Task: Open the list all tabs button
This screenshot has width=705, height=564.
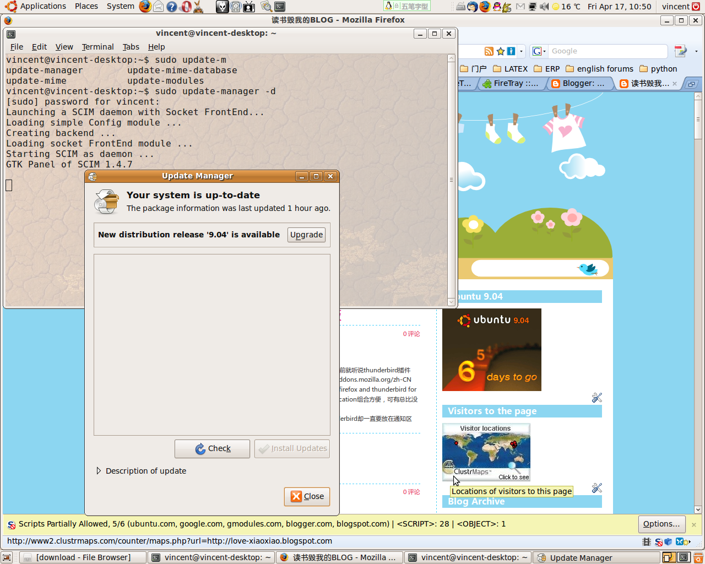Action: pyautogui.click(x=691, y=84)
